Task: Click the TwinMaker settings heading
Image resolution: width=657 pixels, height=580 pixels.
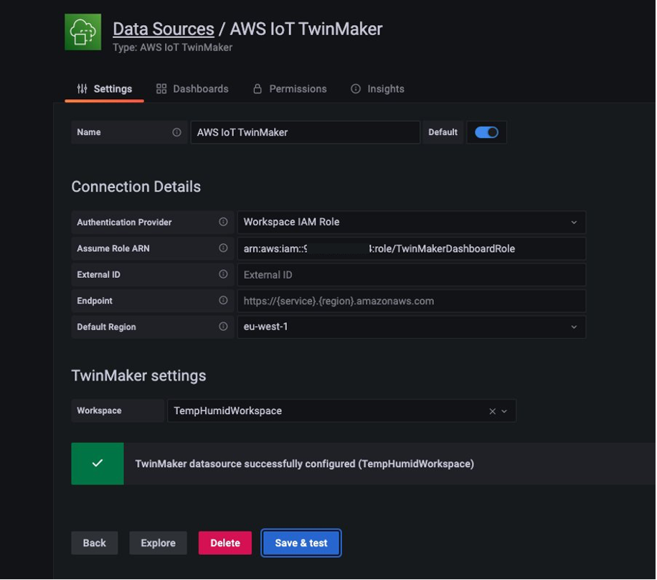Action: [x=138, y=375]
